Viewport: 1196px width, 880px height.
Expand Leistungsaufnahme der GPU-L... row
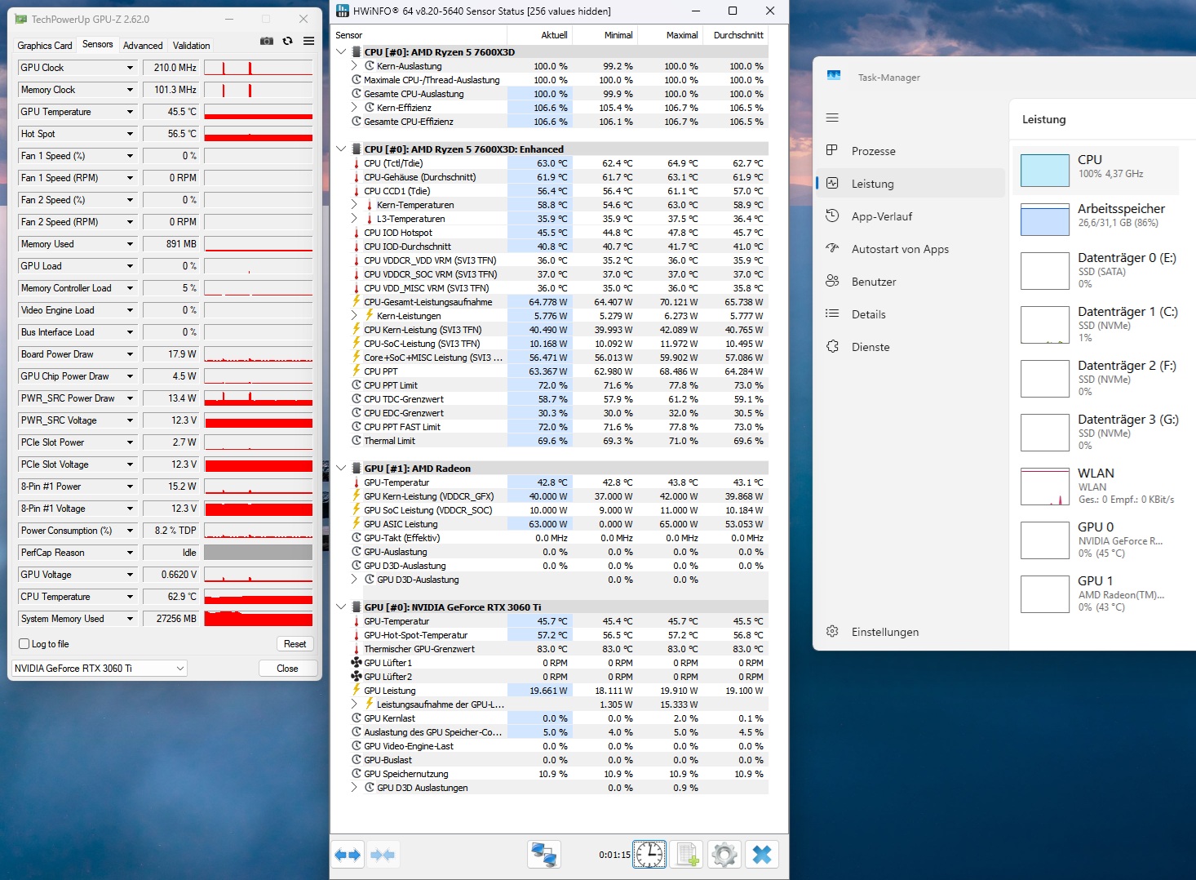(354, 704)
